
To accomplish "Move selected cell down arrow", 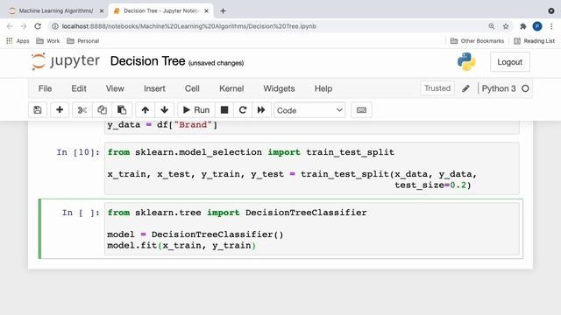I will click(x=165, y=110).
